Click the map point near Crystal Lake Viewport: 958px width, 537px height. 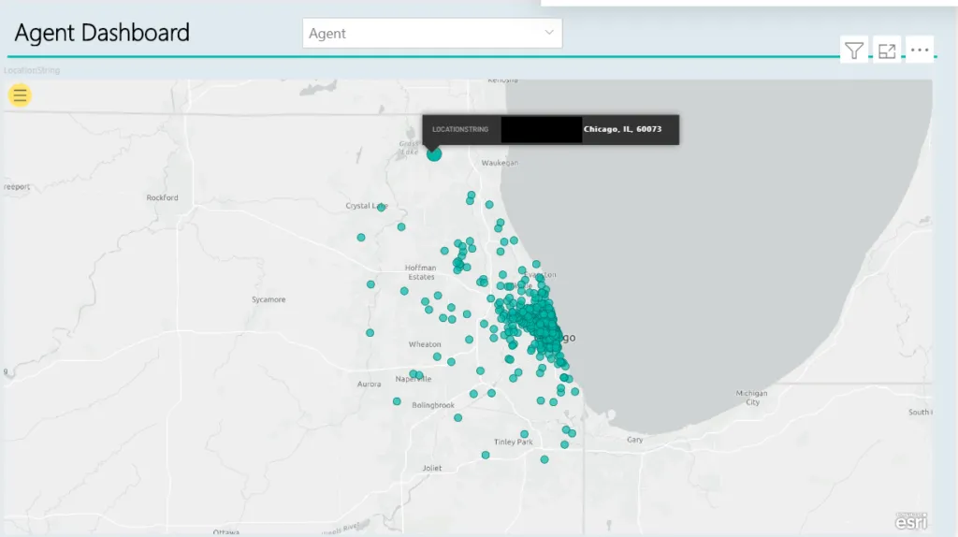[x=382, y=208]
